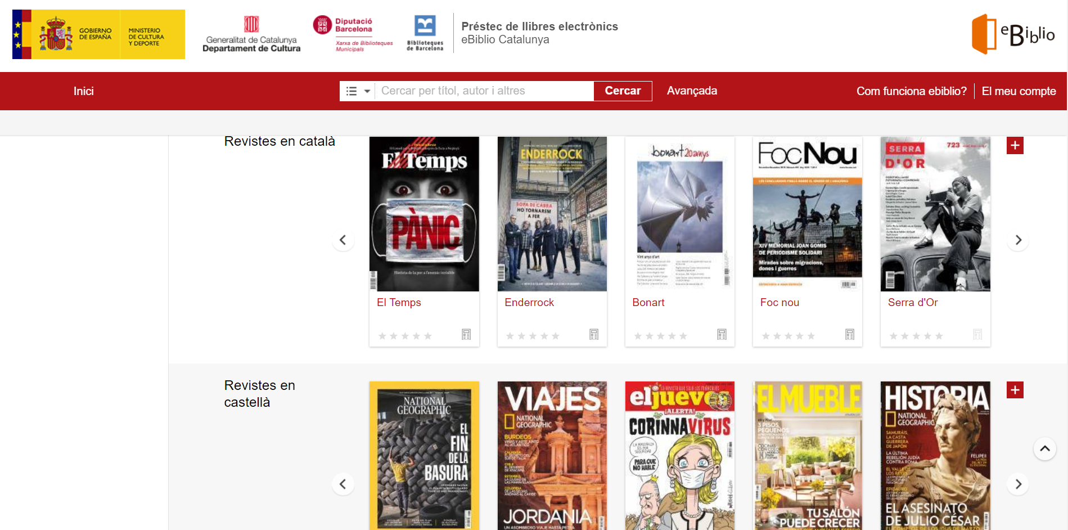Click the document icon on Foc nou card
The height and width of the screenshot is (530, 1068).
(x=850, y=335)
